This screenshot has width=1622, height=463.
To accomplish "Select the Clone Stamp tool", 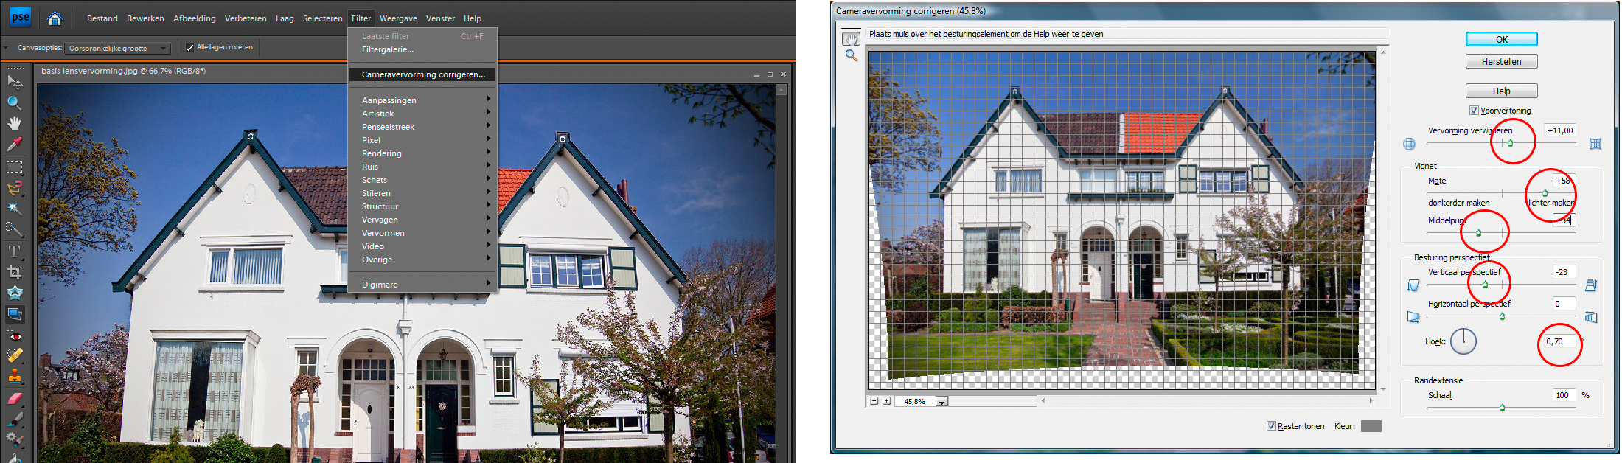I will pos(14,376).
